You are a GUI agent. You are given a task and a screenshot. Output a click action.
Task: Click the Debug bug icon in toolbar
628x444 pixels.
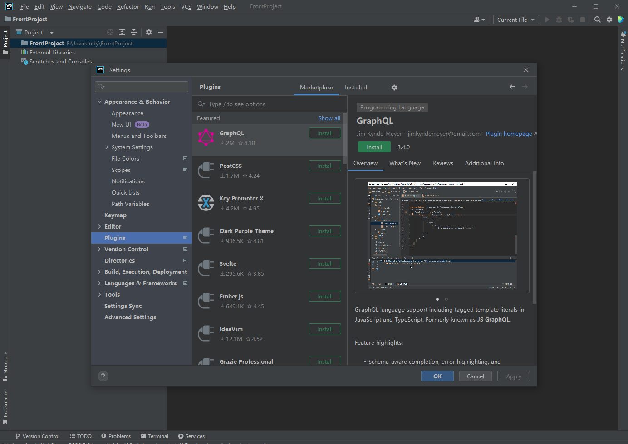pos(559,20)
